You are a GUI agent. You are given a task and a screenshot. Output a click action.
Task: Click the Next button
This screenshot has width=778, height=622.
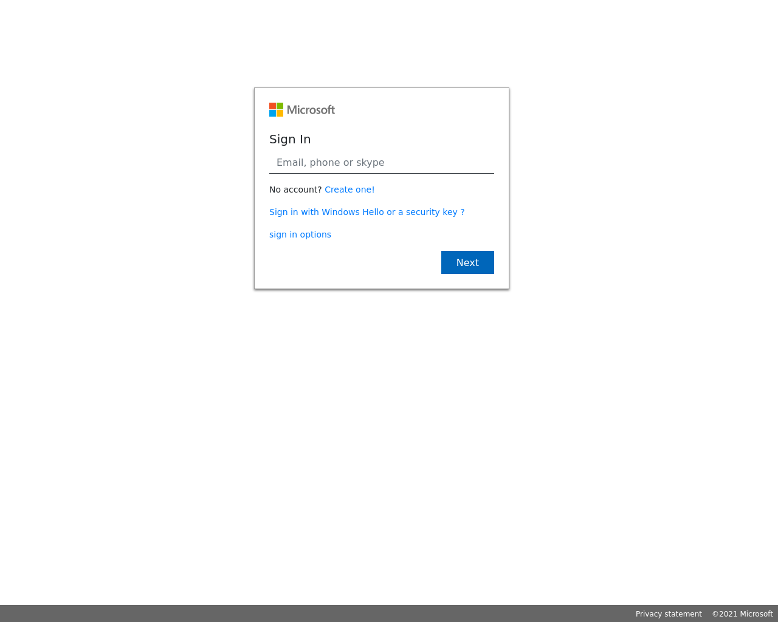click(x=467, y=262)
